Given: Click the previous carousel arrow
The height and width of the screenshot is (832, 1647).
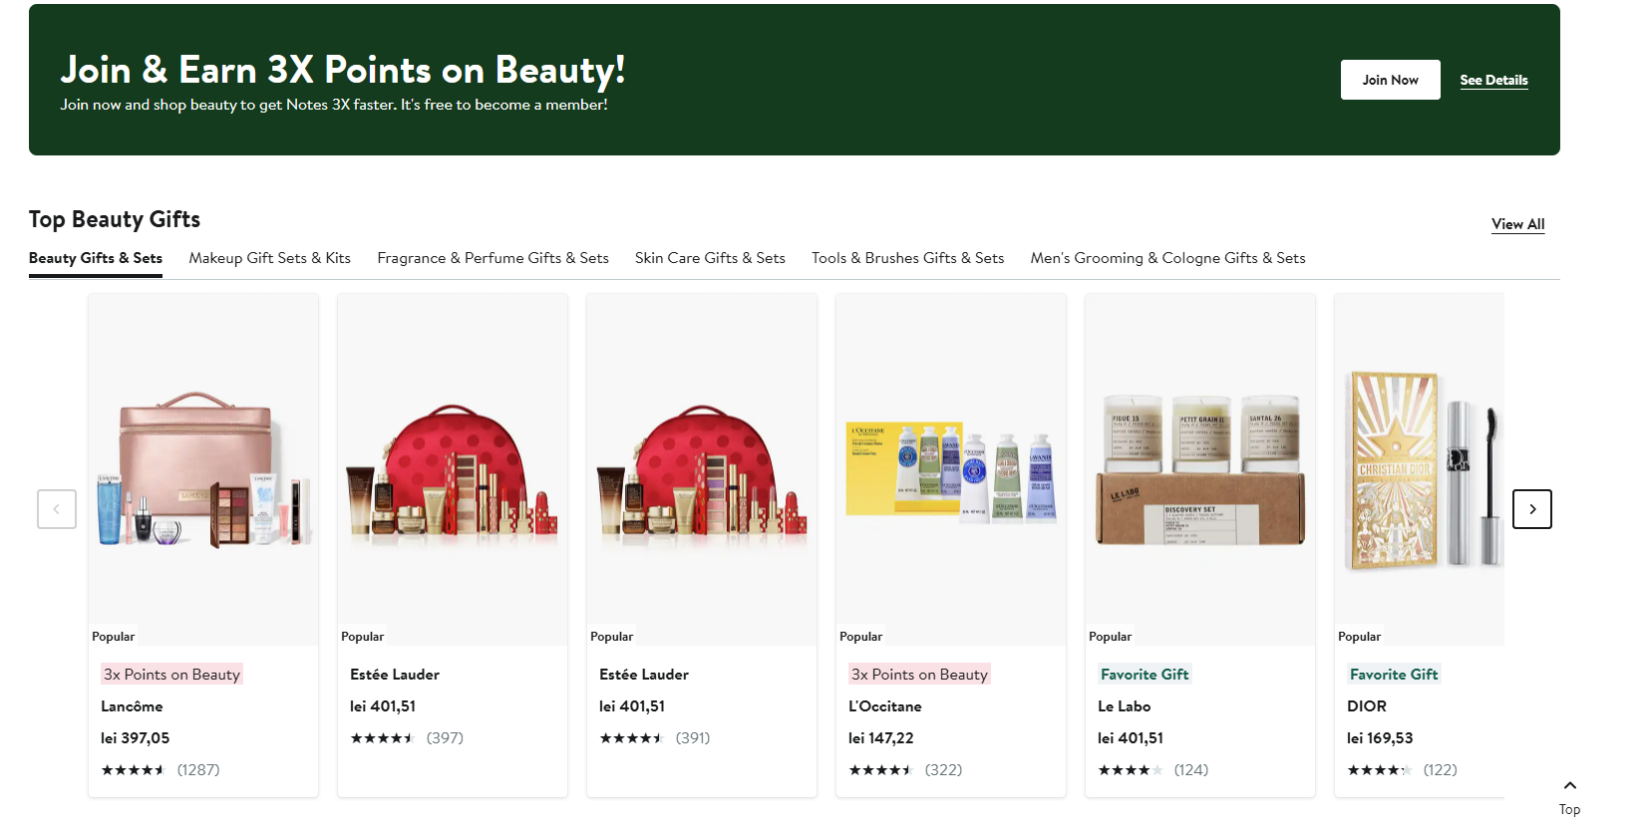Looking at the screenshot, I should pos(57,509).
